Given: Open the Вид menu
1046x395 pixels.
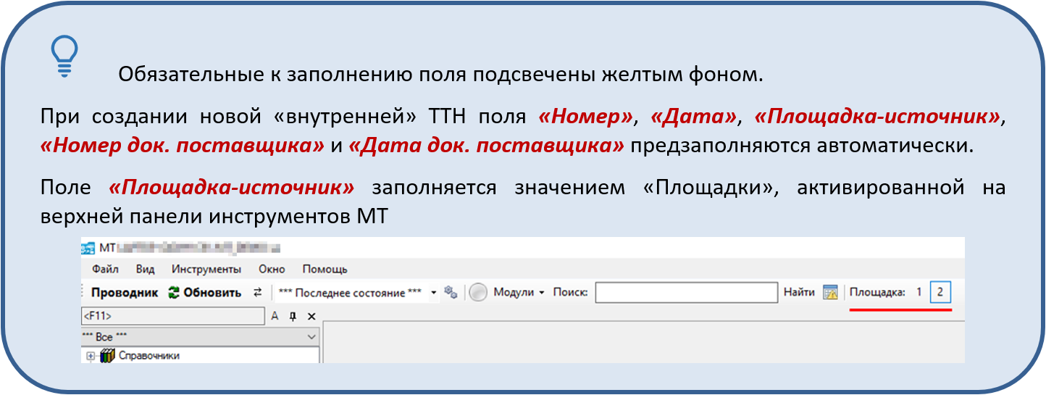Looking at the screenshot, I should point(145,269).
